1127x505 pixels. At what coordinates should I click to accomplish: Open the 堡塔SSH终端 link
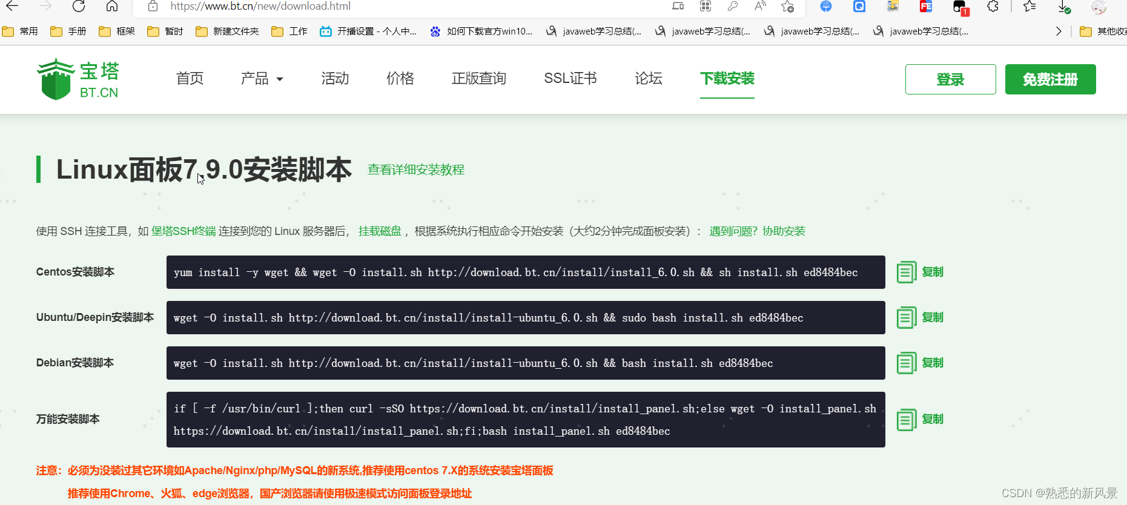pyautogui.click(x=183, y=231)
